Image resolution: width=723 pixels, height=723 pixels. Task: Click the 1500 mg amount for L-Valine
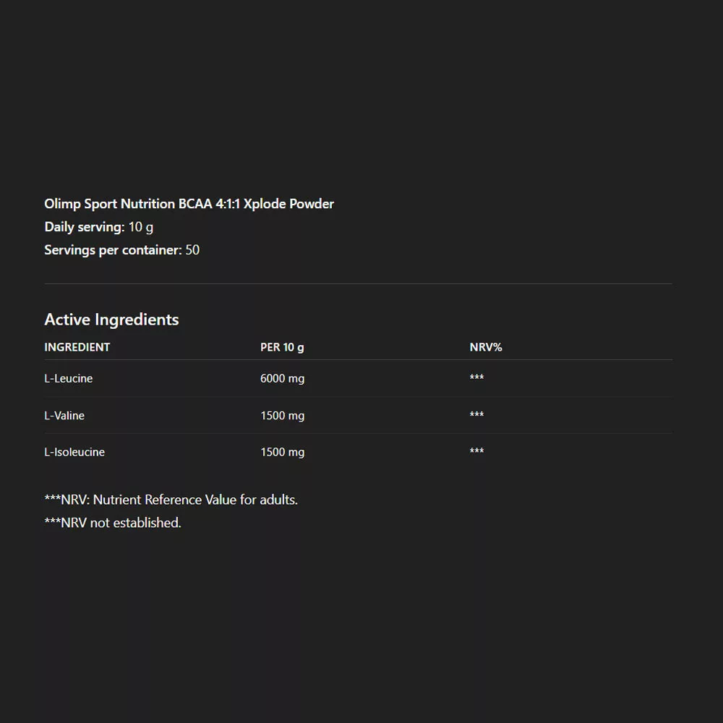282,416
